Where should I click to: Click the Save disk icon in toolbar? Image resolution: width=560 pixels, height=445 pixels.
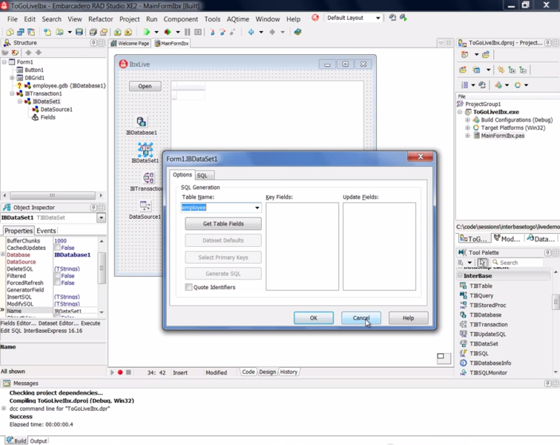79,32
